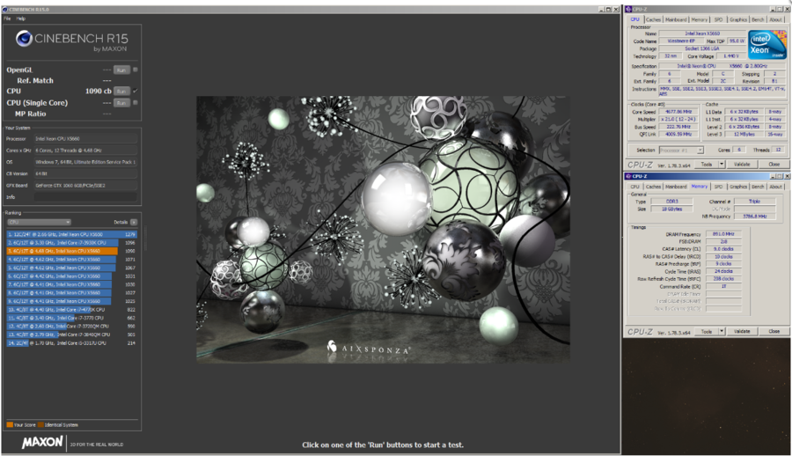The width and height of the screenshot is (792, 456).
Task: Click Validate in top CPU-Z window
Action: coord(742,165)
